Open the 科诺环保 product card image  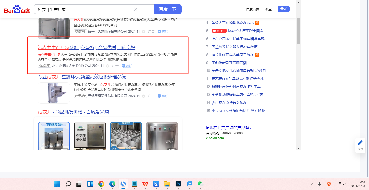(126, 136)
